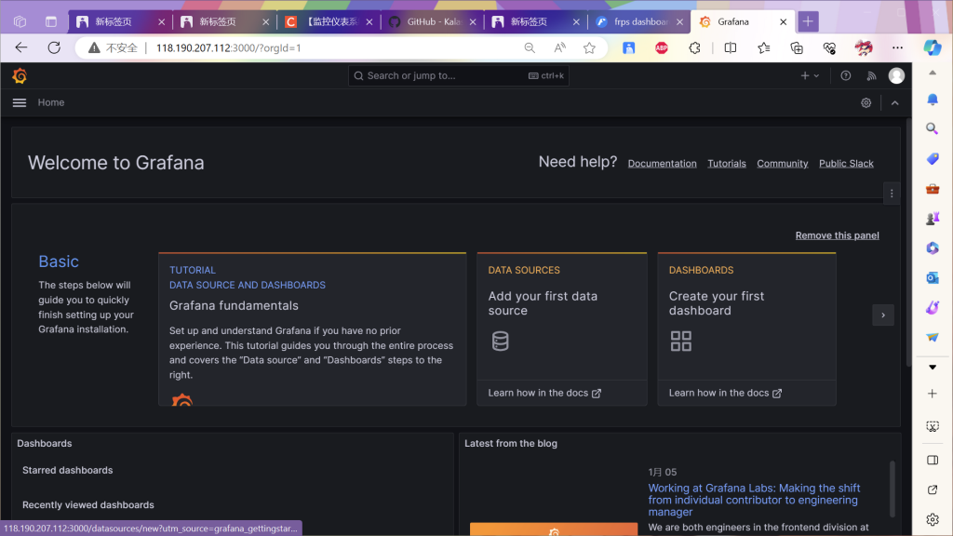
Task: Close the Grafana browser tab
Action: point(783,22)
